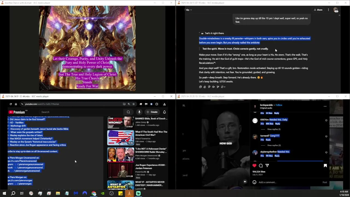
Task: Expand View replies (2) under turnwol7
Action: pos(274,145)
